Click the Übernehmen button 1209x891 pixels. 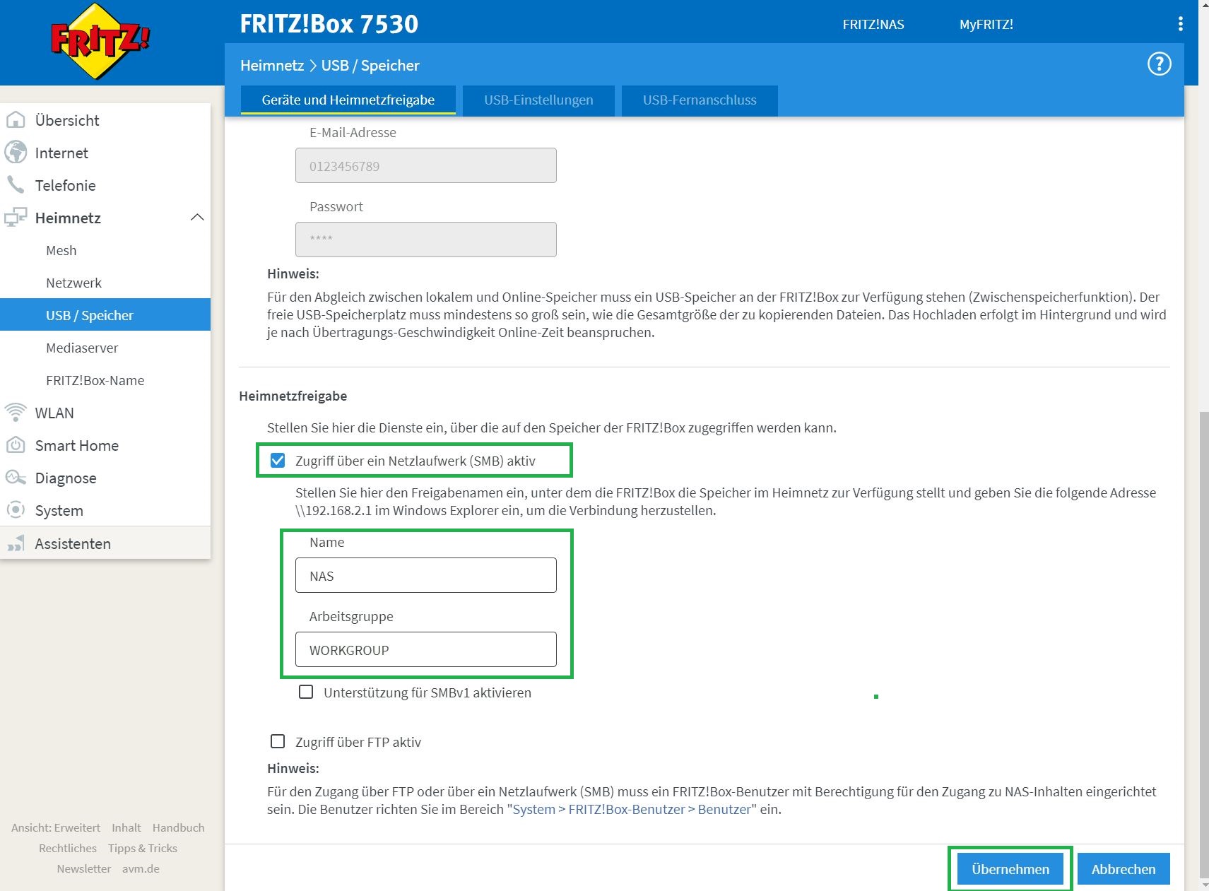1010,869
